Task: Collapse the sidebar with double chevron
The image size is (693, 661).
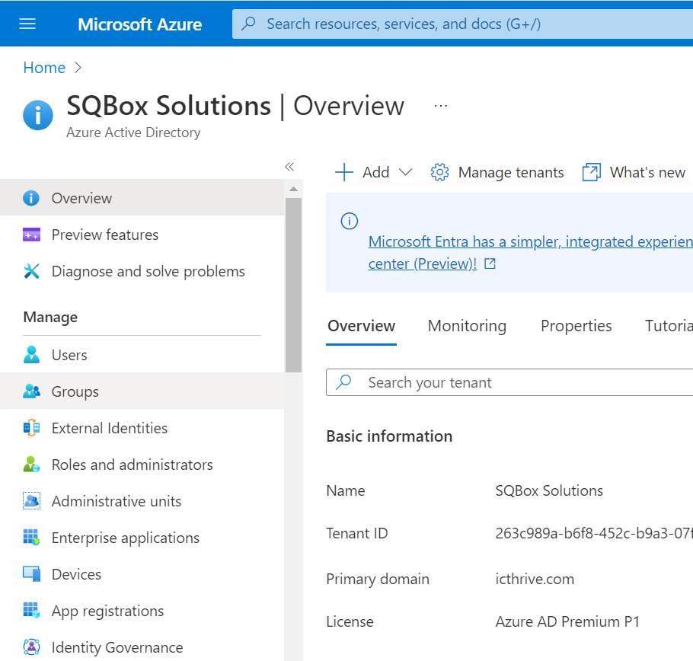Action: click(289, 167)
